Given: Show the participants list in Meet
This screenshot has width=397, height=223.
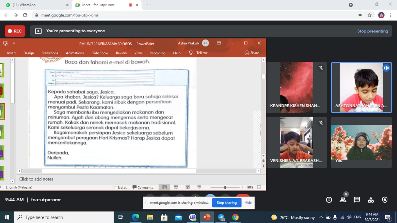Looking at the screenshot, I should point(343,200).
